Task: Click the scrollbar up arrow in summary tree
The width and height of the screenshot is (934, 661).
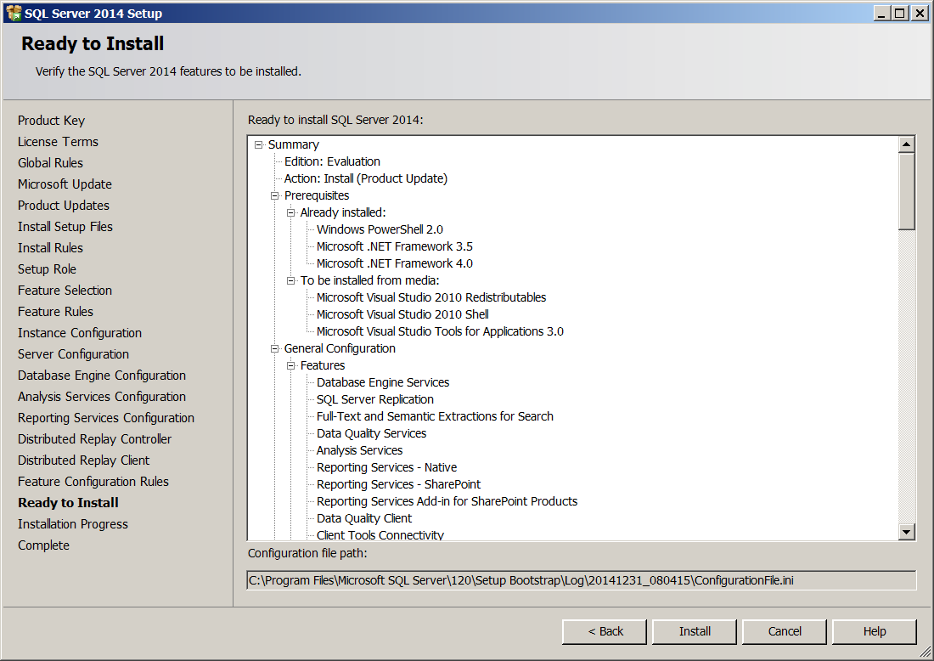Action: click(907, 144)
